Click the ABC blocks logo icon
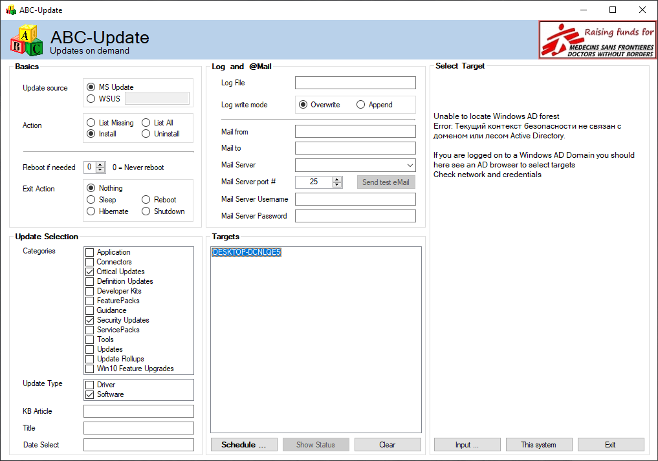The width and height of the screenshot is (658, 461). coord(27,40)
